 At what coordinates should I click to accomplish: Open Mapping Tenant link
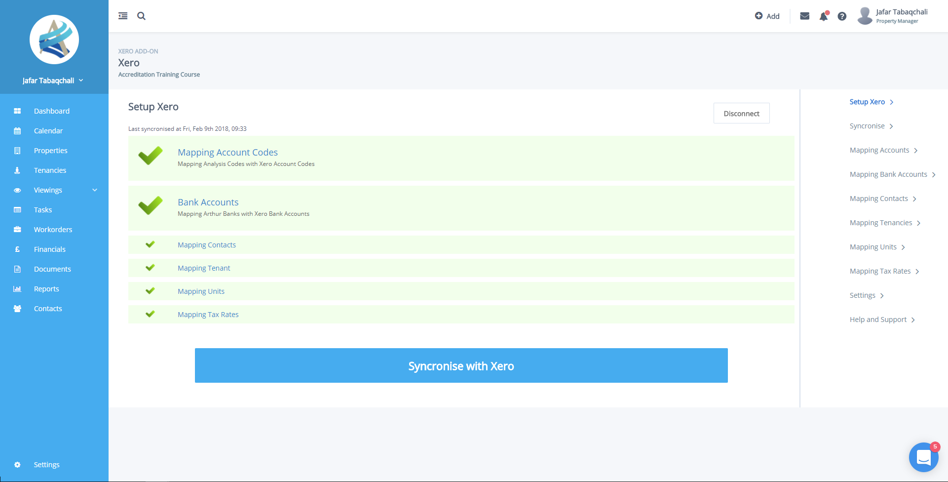pos(204,268)
